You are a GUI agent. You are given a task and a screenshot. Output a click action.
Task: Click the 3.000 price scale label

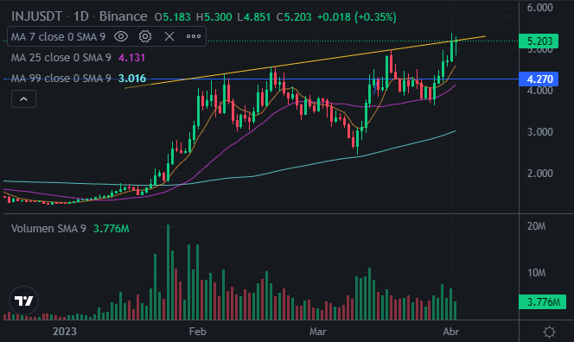click(x=539, y=131)
